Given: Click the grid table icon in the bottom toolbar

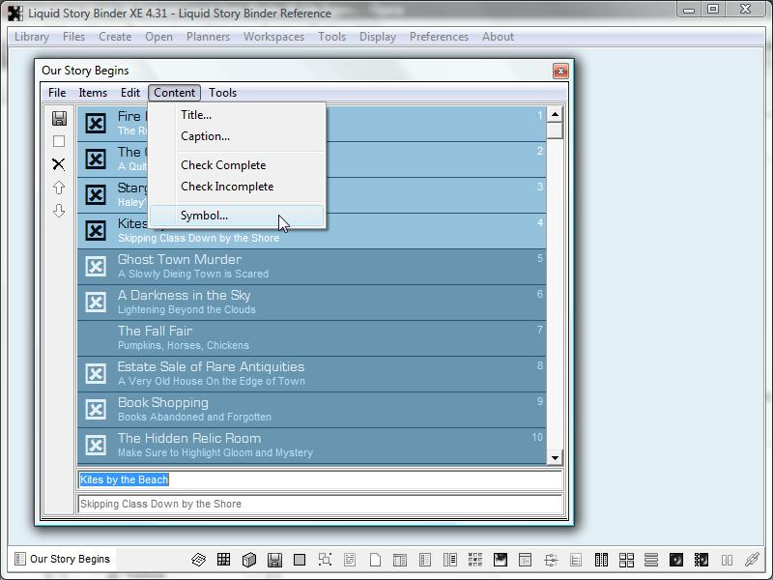Looking at the screenshot, I should [223, 560].
